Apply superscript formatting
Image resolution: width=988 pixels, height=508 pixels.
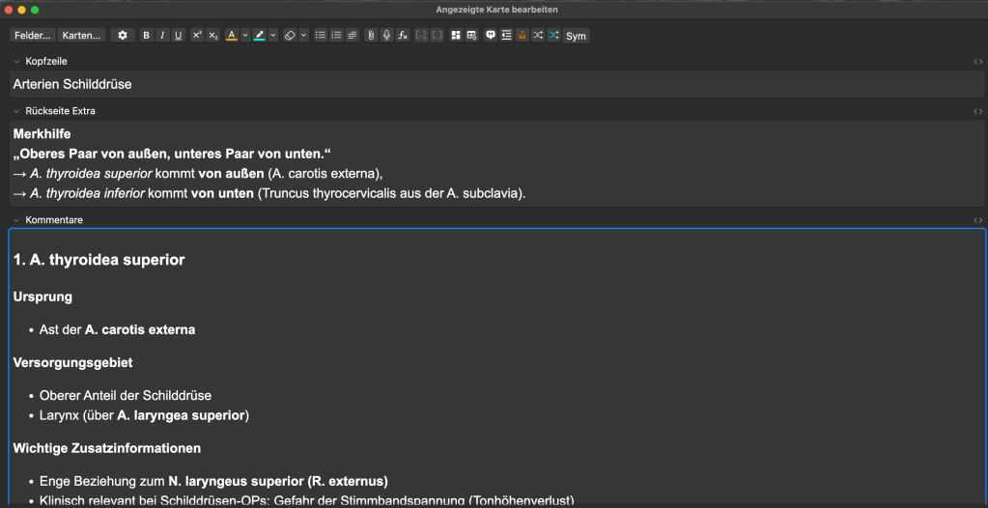click(x=197, y=36)
